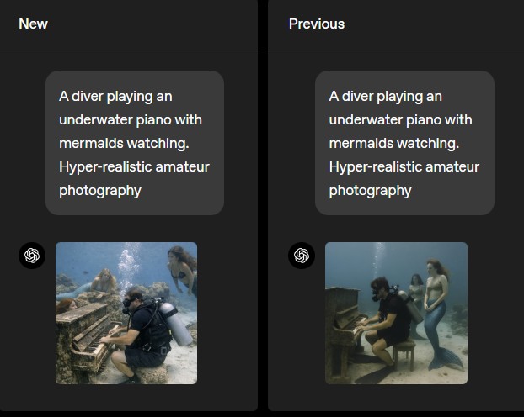The image size is (524, 417).
Task: Click "A diver playing an" in the New prompt
Action: (x=115, y=96)
